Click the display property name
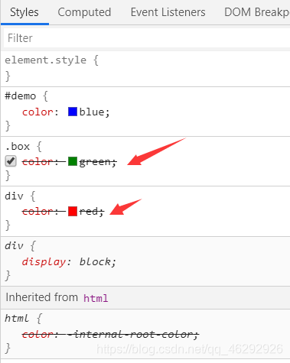 pyautogui.click(x=44, y=262)
